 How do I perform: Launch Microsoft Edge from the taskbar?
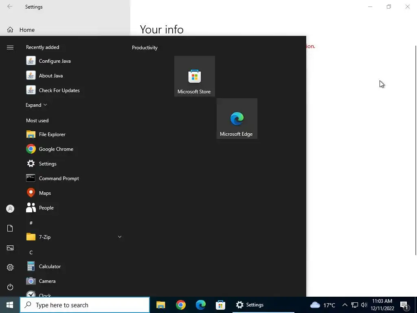(200, 305)
